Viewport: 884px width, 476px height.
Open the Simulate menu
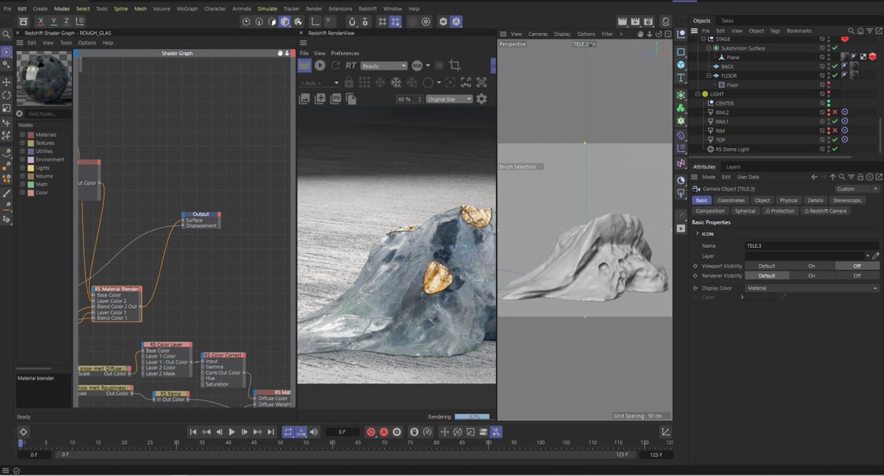(267, 8)
